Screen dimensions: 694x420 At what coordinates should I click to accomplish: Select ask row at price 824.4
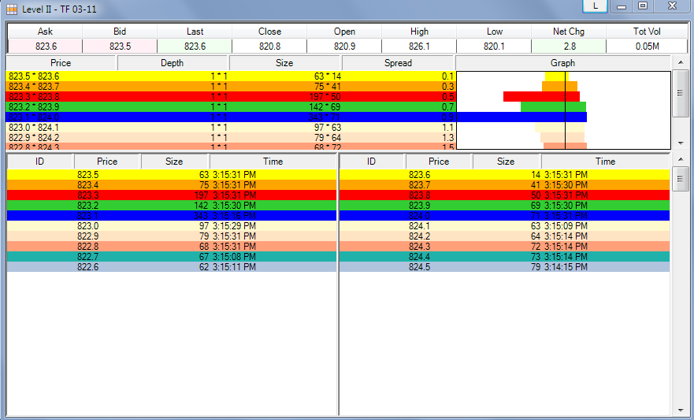(505, 257)
